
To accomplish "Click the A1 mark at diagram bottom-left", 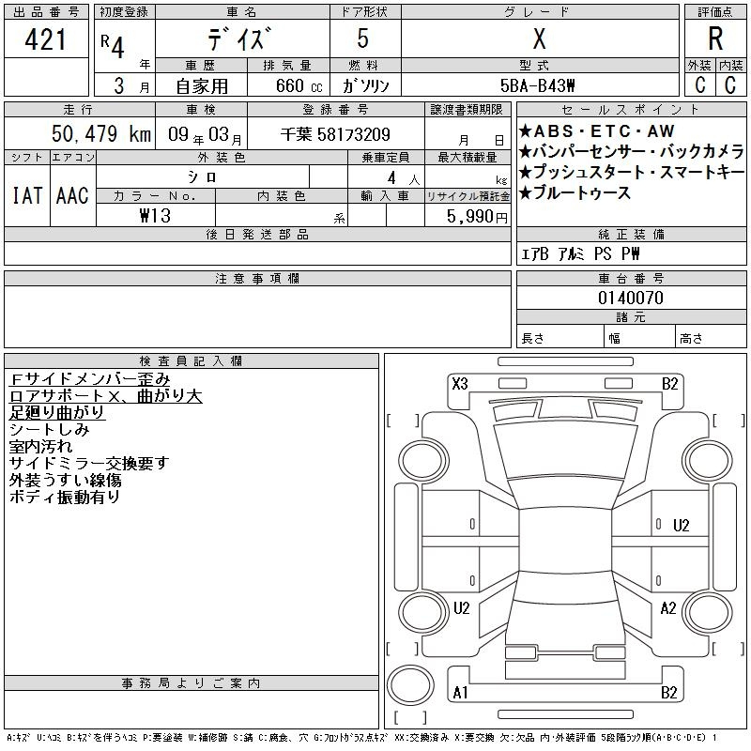I will point(460,693).
